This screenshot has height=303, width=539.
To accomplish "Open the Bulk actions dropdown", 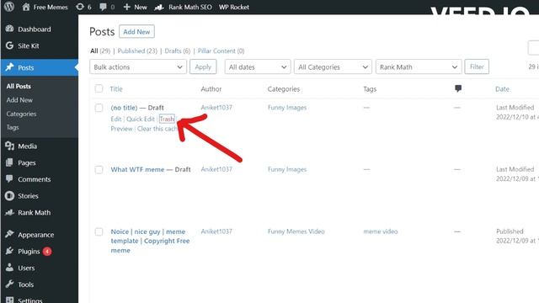I will tap(138, 66).
